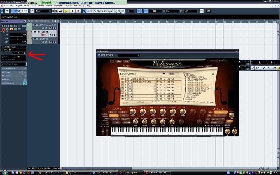Click the inspector Record Enable button
Viewport: 280px width, 175px height.
3,30
